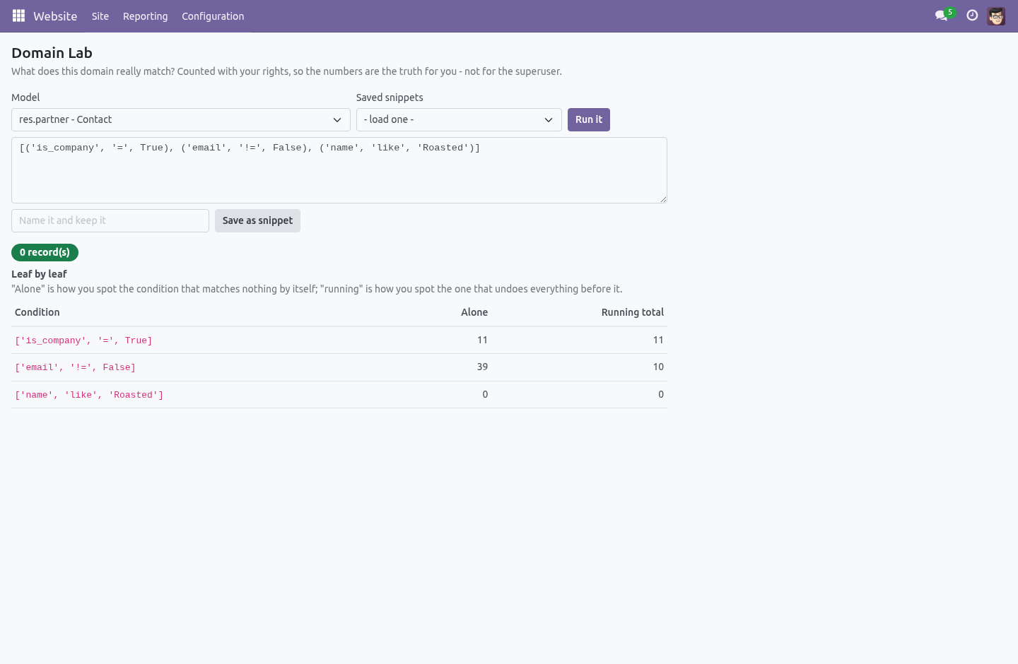Screen dimensions: 1018x664
Task: Open the Configuration menu
Action: tap(213, 16)
